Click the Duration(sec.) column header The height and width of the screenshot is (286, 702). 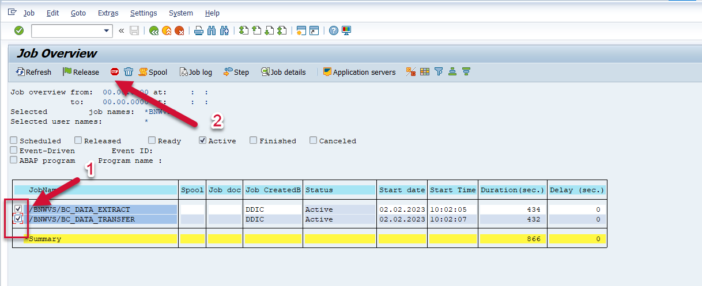[x=512, y=190]
